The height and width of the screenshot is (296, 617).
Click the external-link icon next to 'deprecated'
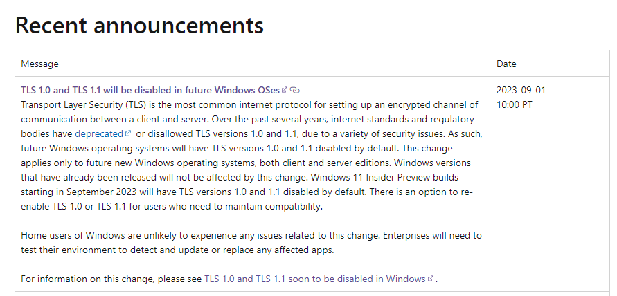(127, 133)
